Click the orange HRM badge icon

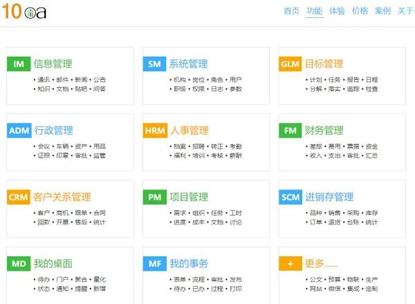[x=154, y=131]
